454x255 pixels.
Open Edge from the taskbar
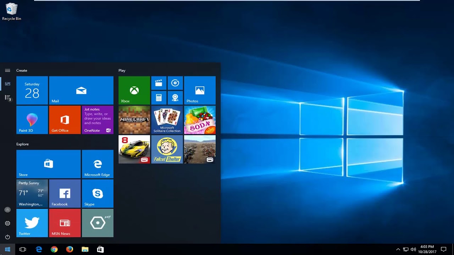(x=39, y=249)
